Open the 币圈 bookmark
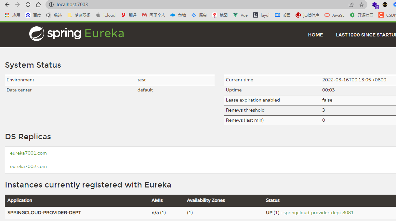Viewport: 396px width, 221px height. pyautogui.click(x=283, y=15)
